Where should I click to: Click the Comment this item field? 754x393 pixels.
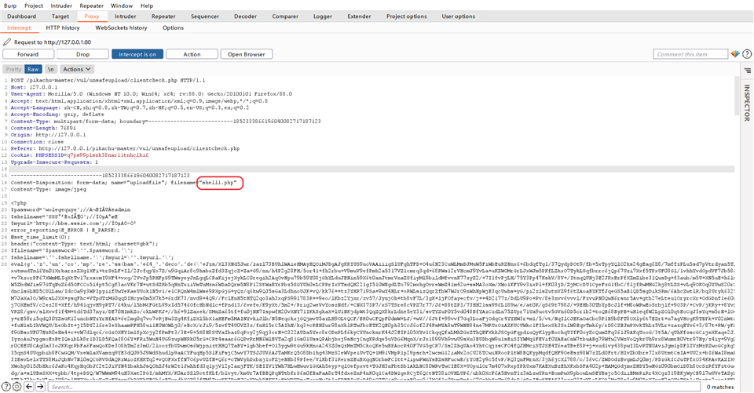pos(690,54)
